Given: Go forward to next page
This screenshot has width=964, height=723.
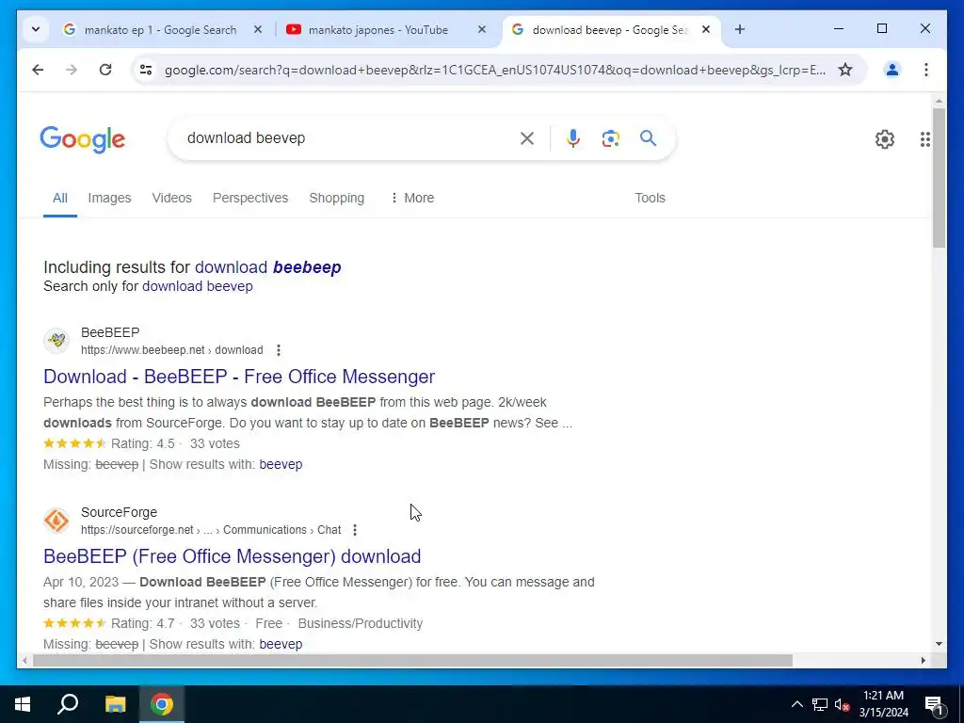Looking at the screenshot, I should pyautogui.click(x=72, y=70).
